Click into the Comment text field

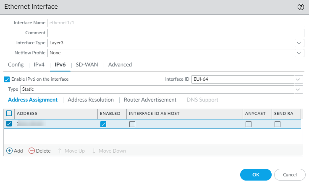click(175, 33)
